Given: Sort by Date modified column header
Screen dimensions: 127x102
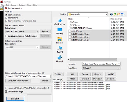Looking at the screenshot, I should tap(116, 19).
